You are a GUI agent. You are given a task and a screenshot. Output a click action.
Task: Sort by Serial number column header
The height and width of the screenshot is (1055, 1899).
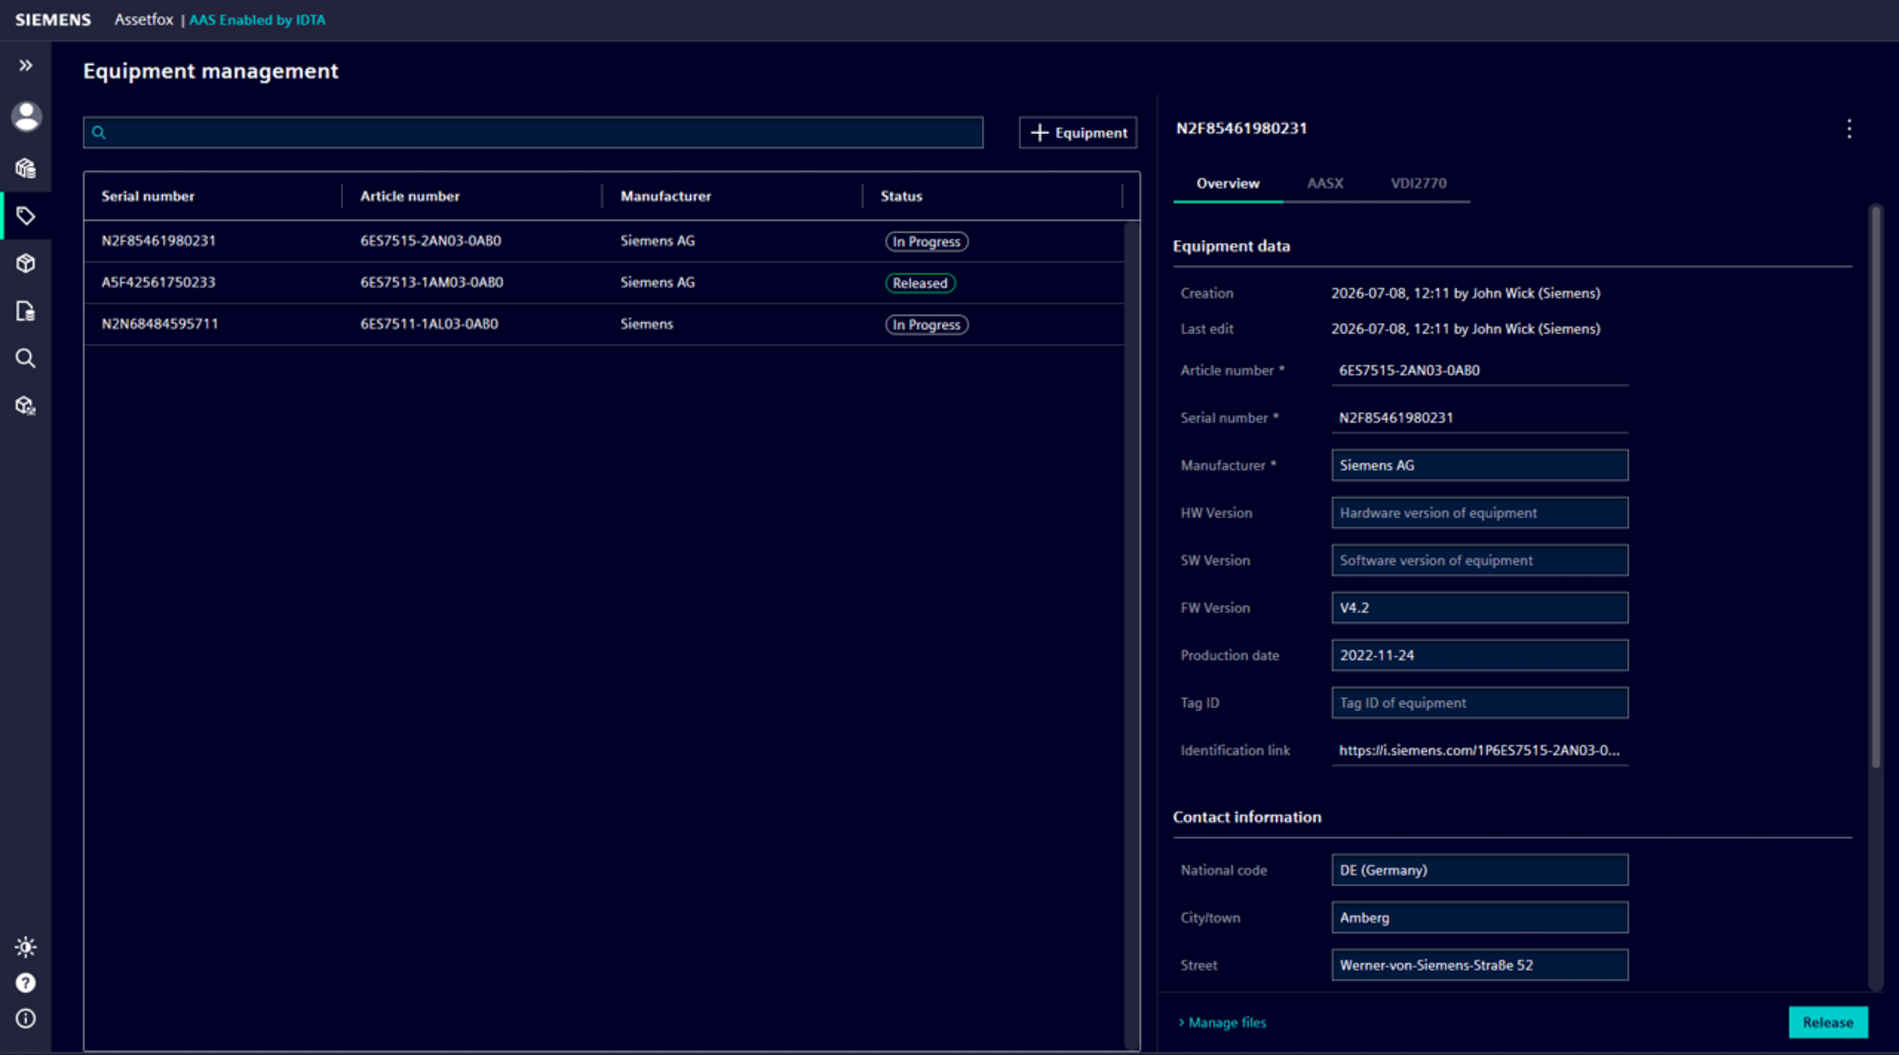148,196
